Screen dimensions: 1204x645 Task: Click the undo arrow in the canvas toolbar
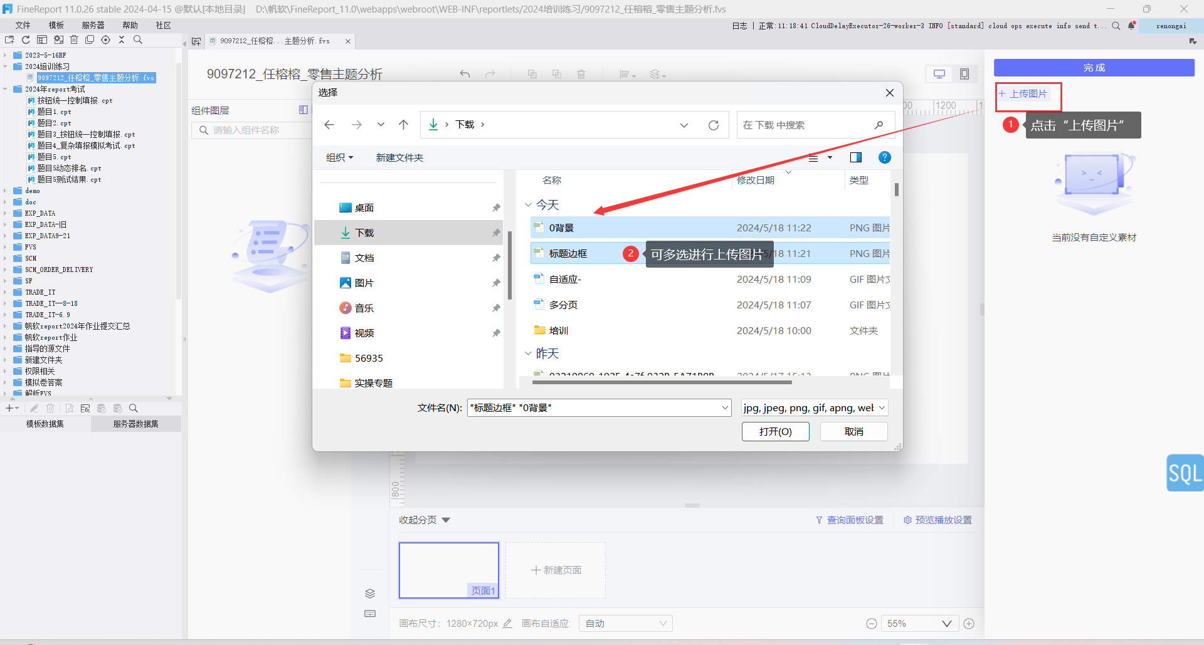[465, 74]
